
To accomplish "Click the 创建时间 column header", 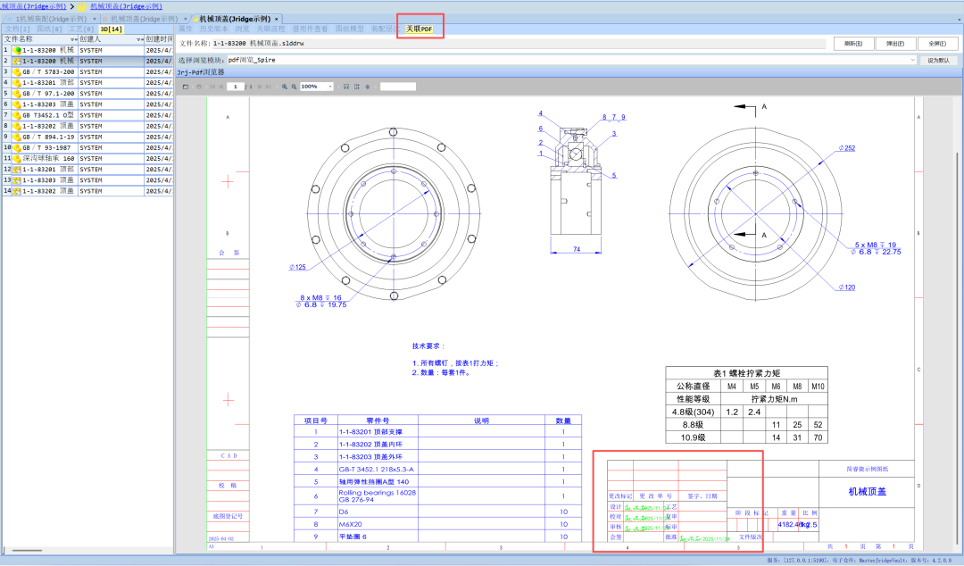I will click(x=159, y=39).
